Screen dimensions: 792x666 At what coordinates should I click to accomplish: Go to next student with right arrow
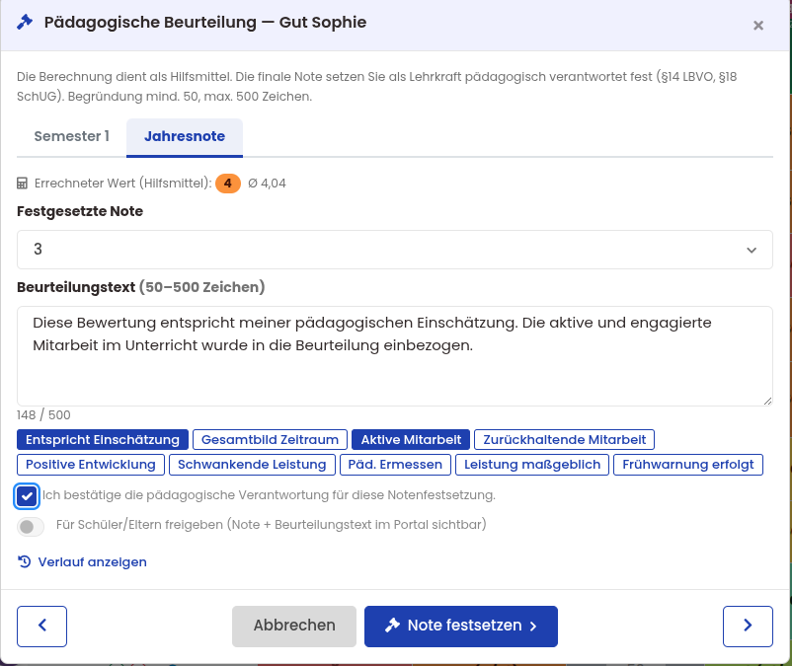(x=748, y=627)
